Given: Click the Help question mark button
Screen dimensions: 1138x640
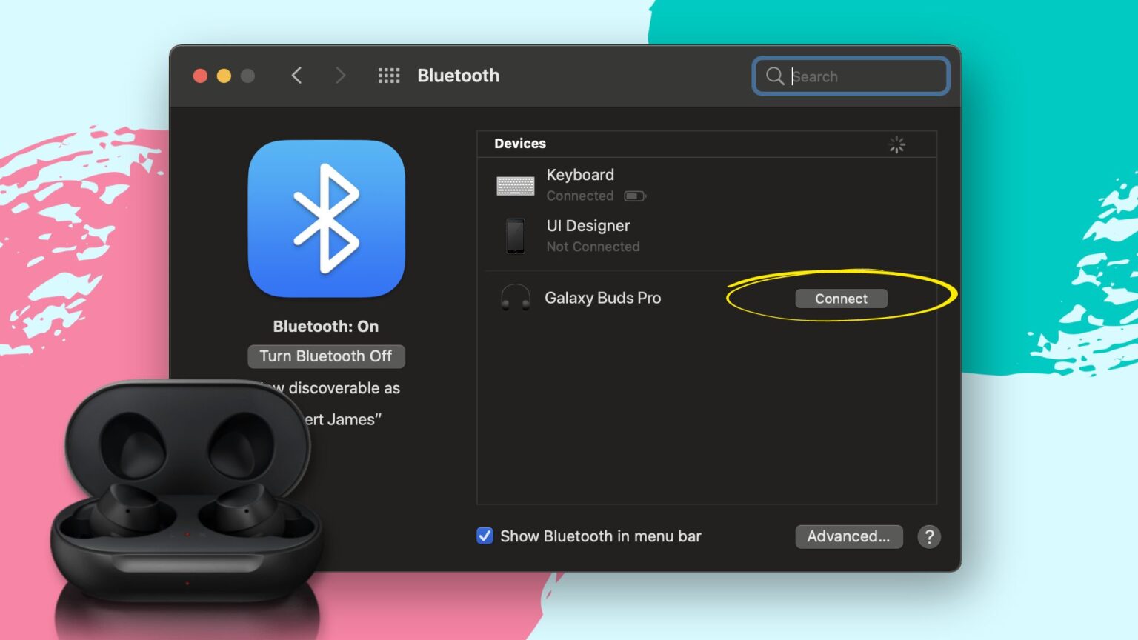Looking at the screenshot, I should (x=929, y=536).
